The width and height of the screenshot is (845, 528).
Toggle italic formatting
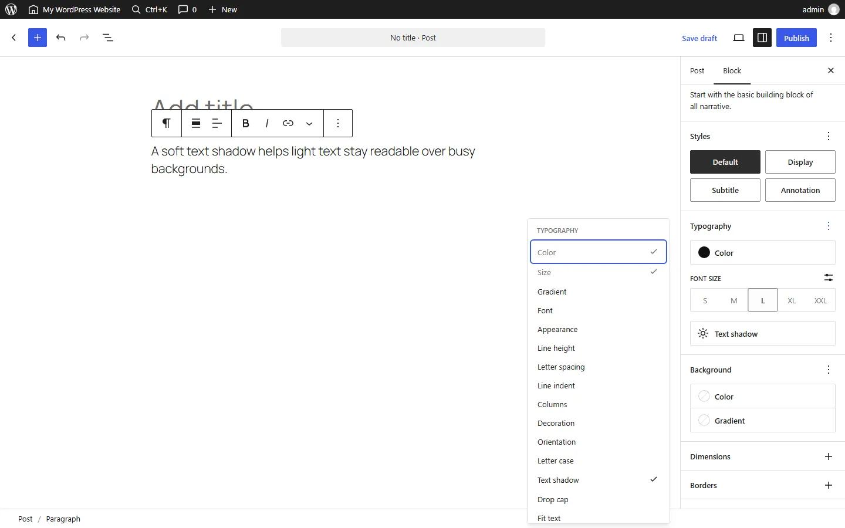(x=267, y=123)
